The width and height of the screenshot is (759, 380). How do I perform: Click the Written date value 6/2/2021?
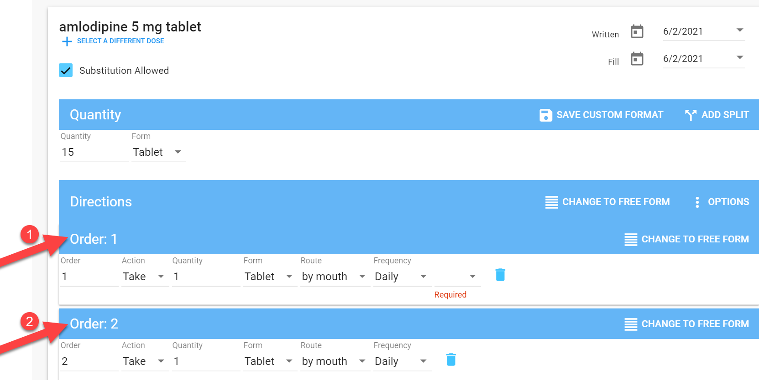[x=683, y=31]
